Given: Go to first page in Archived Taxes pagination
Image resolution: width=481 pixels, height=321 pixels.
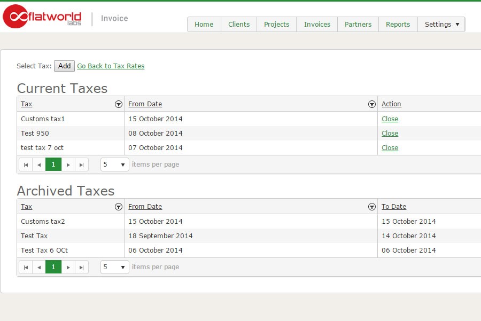Looking at the screenshot, I should [26, 267].
